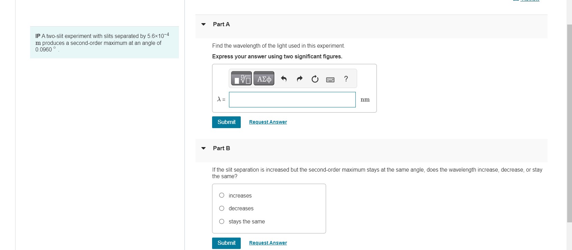The width and height of the screenshot is (572, 250).
Task: Open the on-screen keyboard shortcuts tool
Action: pyautogui.click(x=330, y=79)
